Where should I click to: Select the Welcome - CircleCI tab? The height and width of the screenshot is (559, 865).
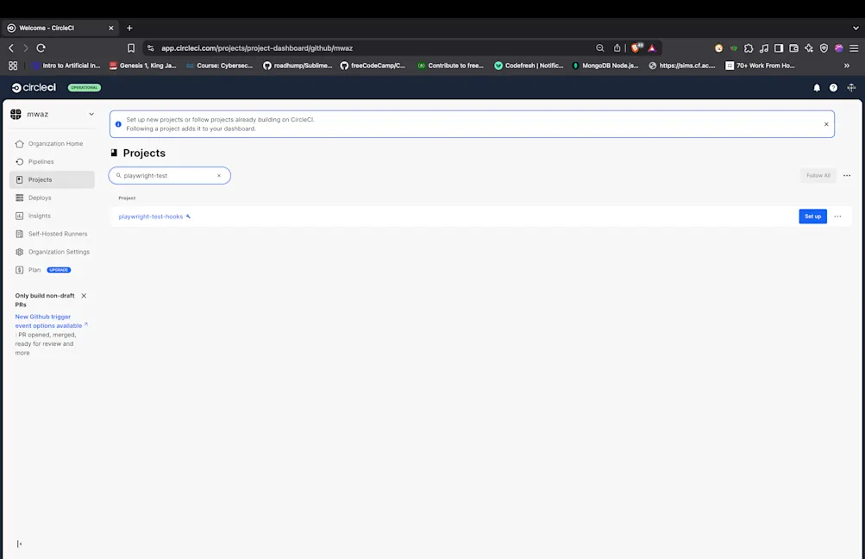click(x=60, y=28)
